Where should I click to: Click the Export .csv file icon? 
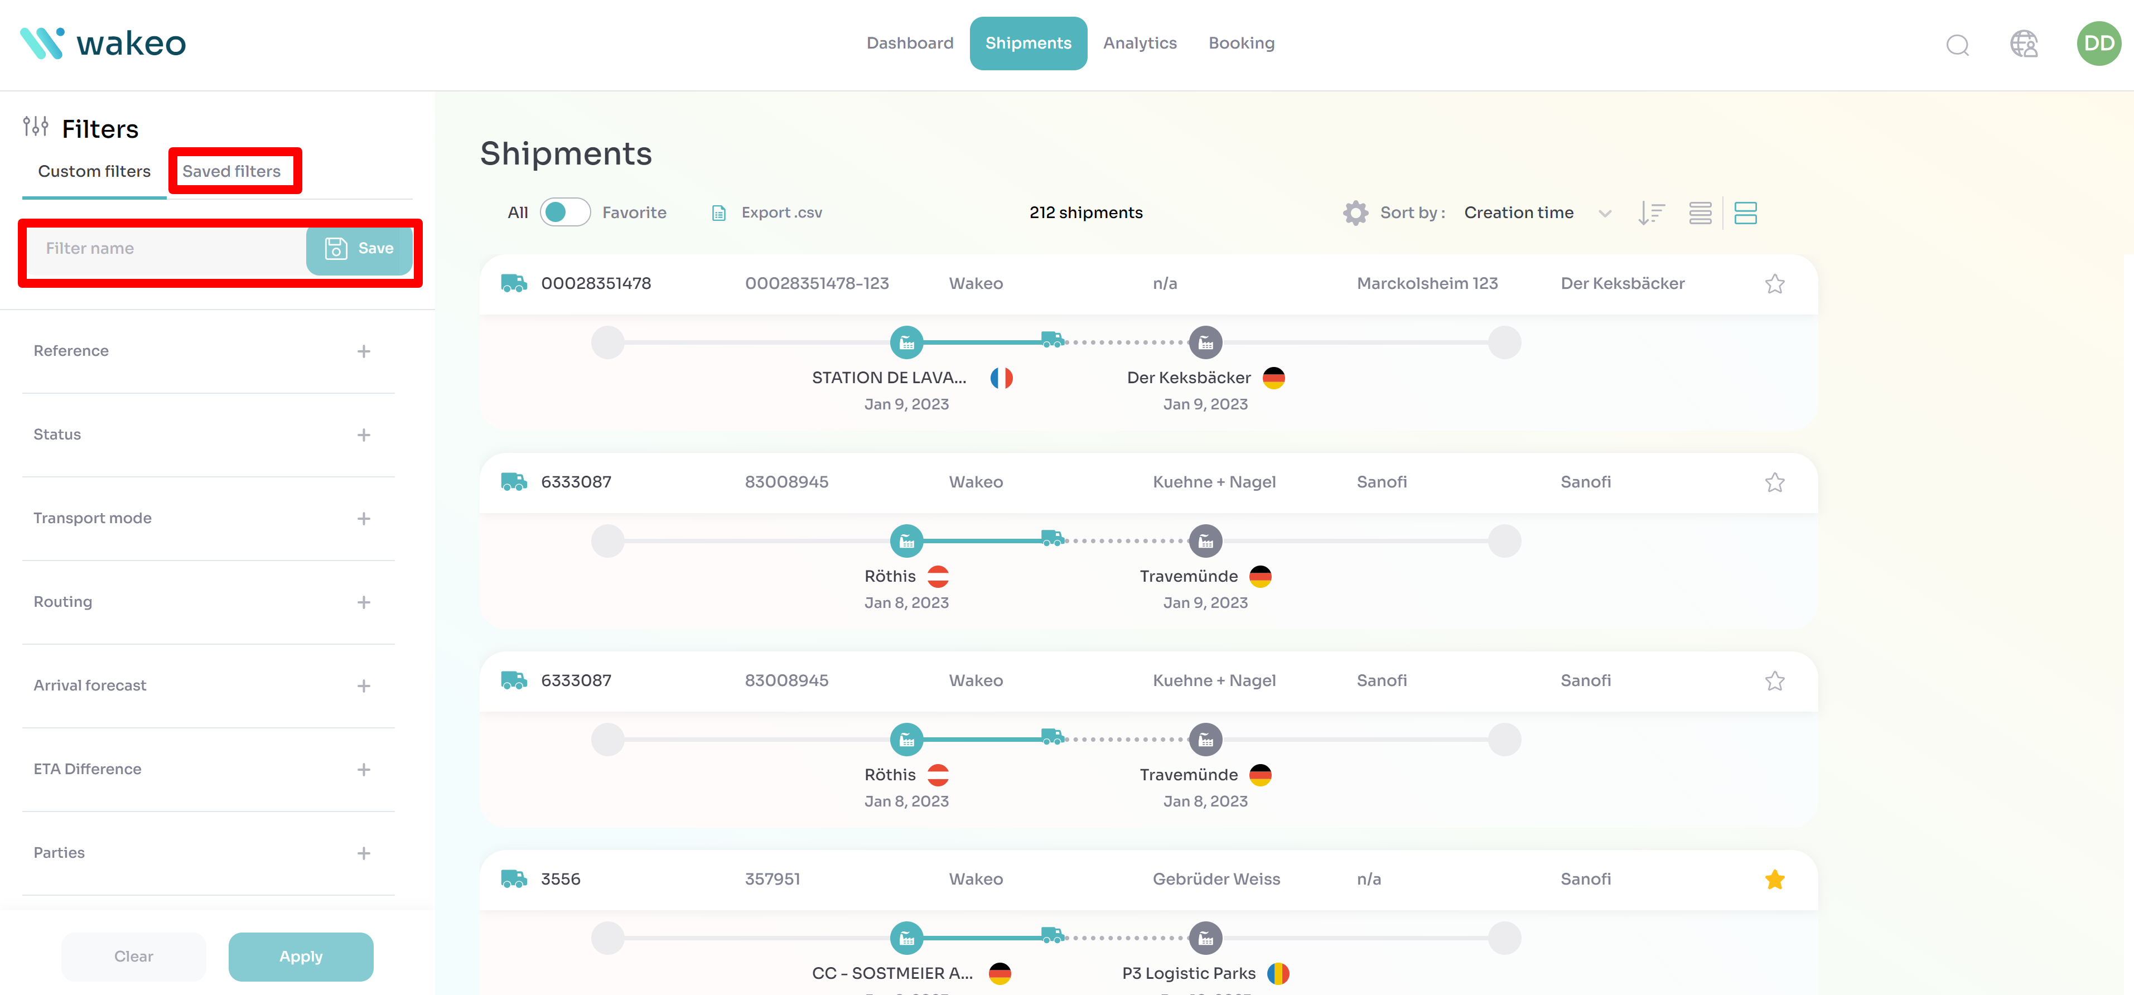pos(719,213)
